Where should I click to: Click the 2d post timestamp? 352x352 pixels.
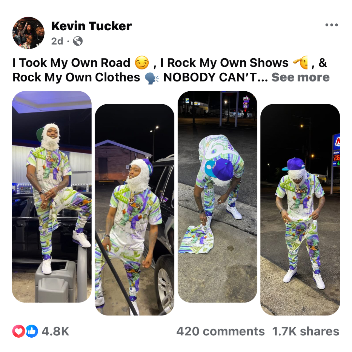pyautogui.click(x=57, y=41)
